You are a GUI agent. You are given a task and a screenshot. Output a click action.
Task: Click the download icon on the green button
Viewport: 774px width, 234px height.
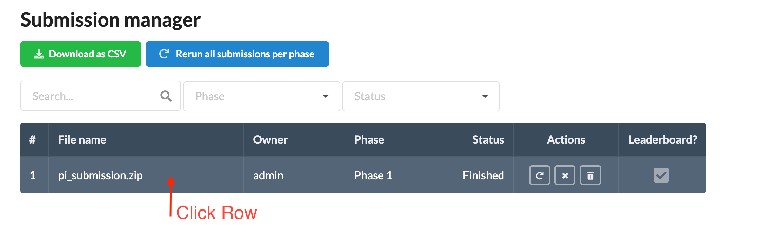coord(39,53)
